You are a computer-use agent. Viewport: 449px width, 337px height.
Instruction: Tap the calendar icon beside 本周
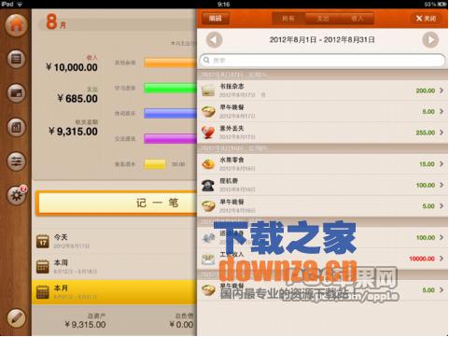click(x=43, y=267)
